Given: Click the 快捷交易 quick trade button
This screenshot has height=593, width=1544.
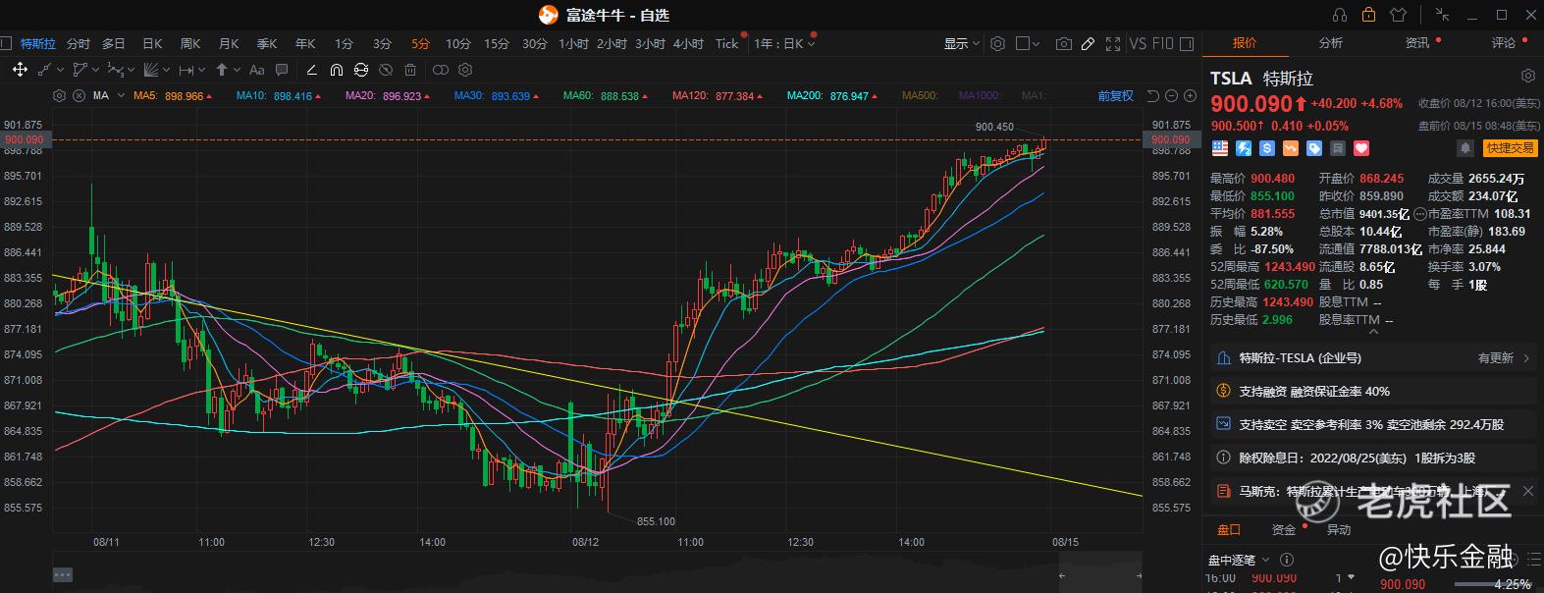Looking at the screenshot, I should (1510, 148).
